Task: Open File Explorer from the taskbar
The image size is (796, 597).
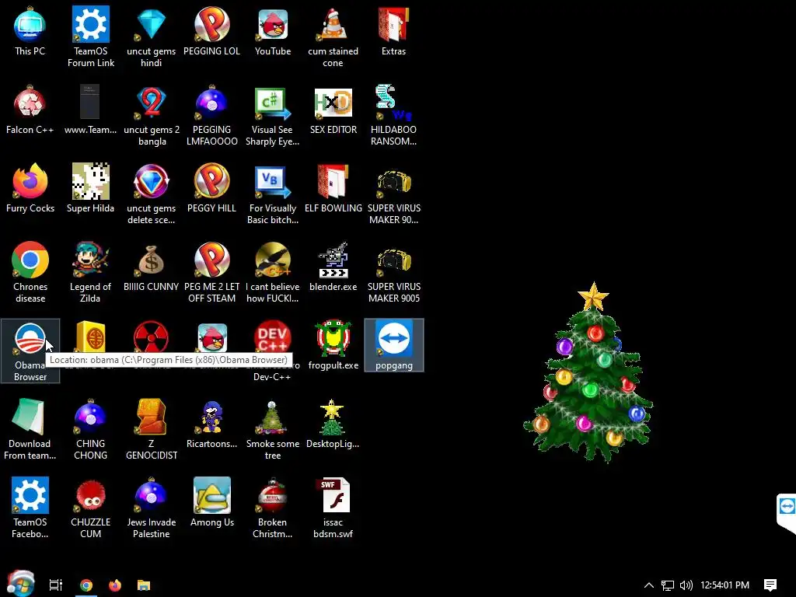Action: tap(144, 585)
